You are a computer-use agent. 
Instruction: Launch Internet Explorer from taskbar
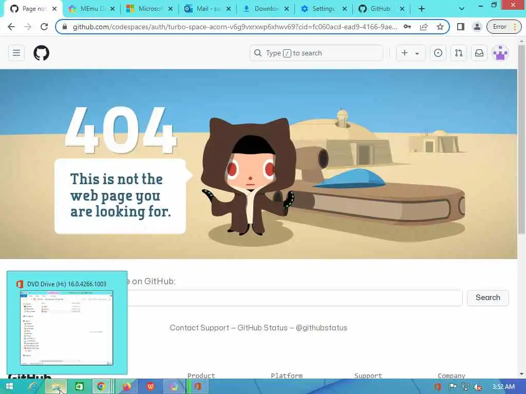point(32,387)
